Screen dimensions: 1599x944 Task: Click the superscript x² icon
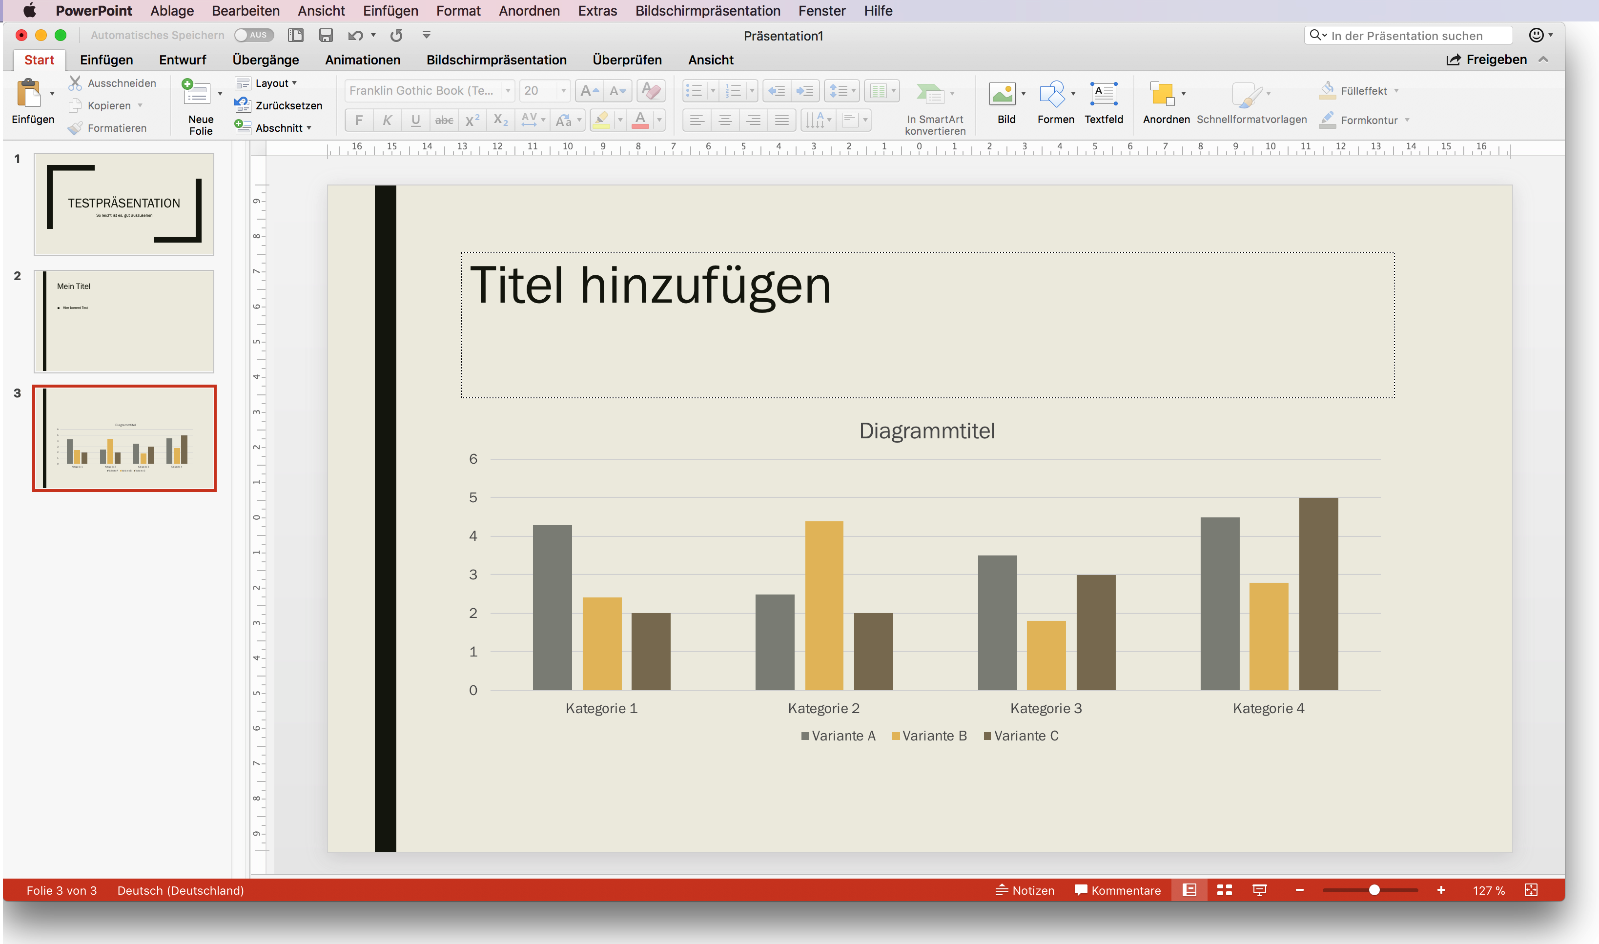pyautogui.click(x=472, y=120)
